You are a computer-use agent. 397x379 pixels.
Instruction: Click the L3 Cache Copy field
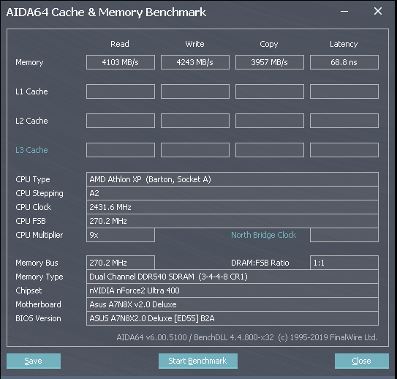(270, 150)
